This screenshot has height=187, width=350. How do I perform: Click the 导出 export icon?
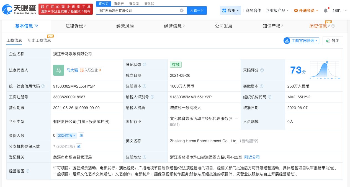point(328,41)
